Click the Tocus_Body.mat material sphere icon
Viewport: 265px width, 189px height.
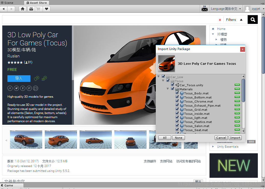[182, 93]
